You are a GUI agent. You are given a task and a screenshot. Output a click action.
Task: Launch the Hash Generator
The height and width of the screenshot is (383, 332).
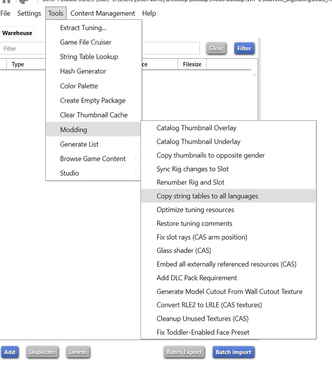(83, 71)
